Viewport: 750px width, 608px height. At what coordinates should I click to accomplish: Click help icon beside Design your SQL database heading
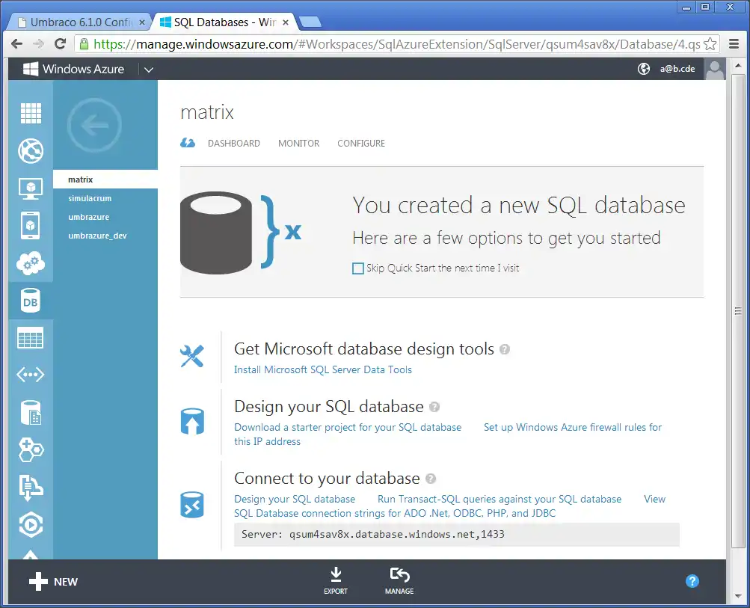434,407
